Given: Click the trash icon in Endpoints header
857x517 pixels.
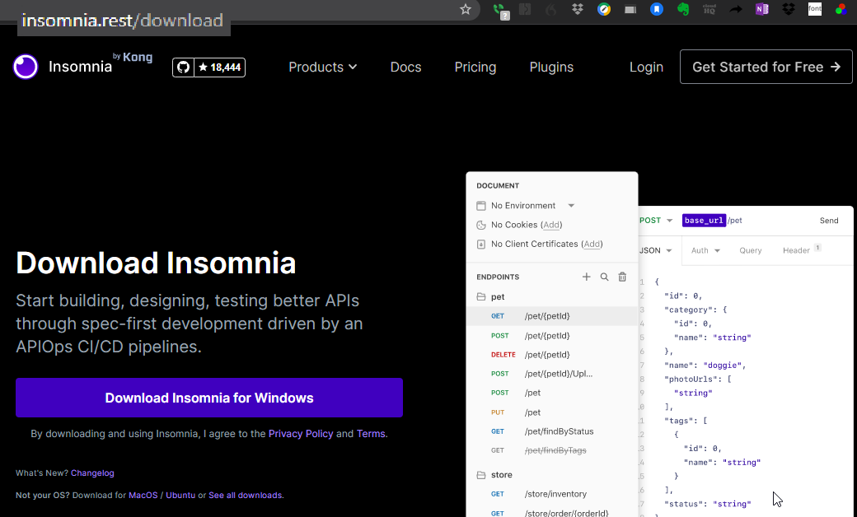Looking at the screenshot, I should (x=622, y=277).
